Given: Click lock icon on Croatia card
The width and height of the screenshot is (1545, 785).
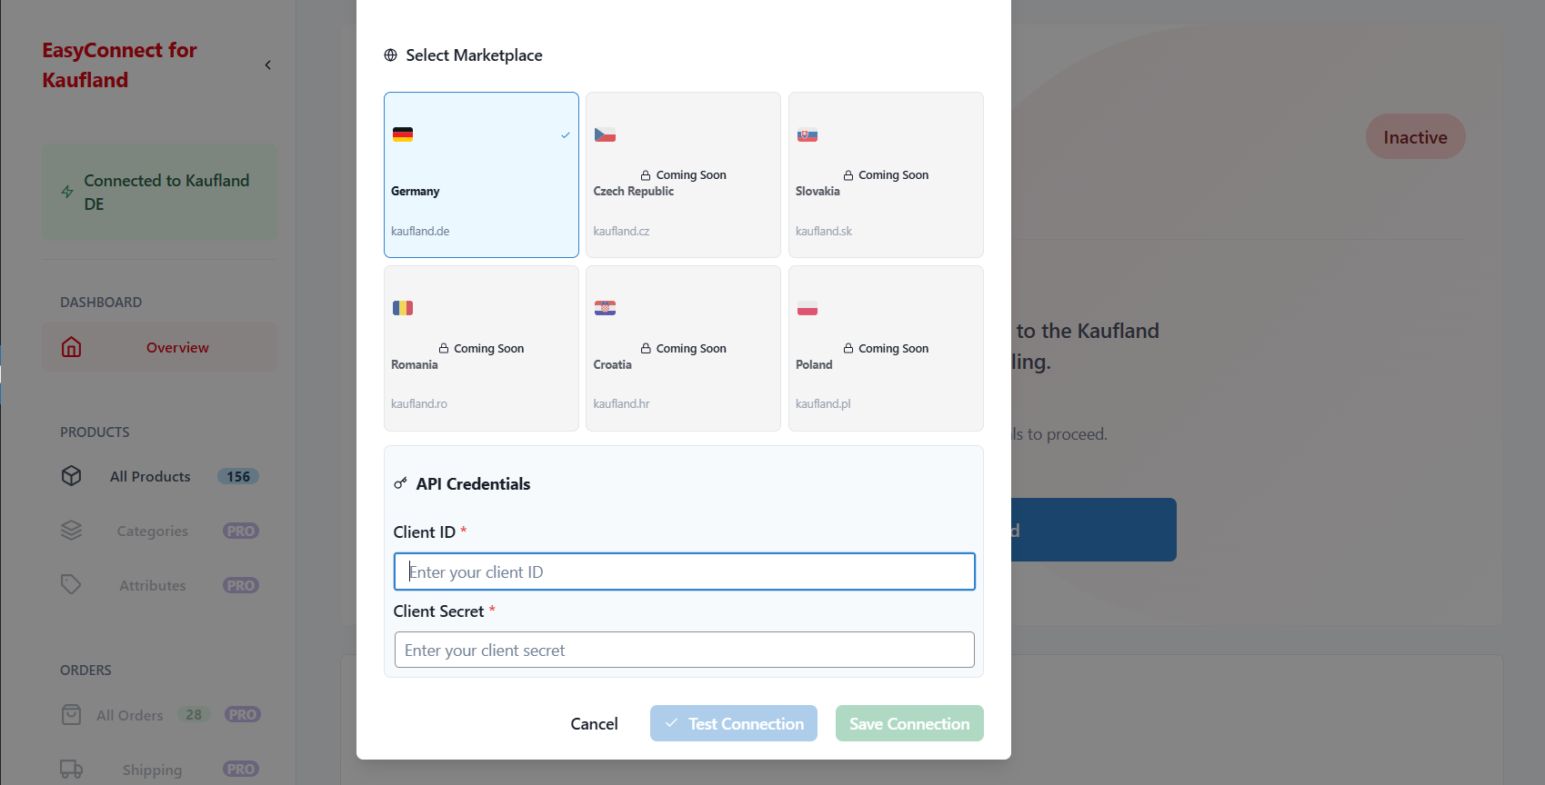Looking at the screenshot, I should click(x=646, y=349).
